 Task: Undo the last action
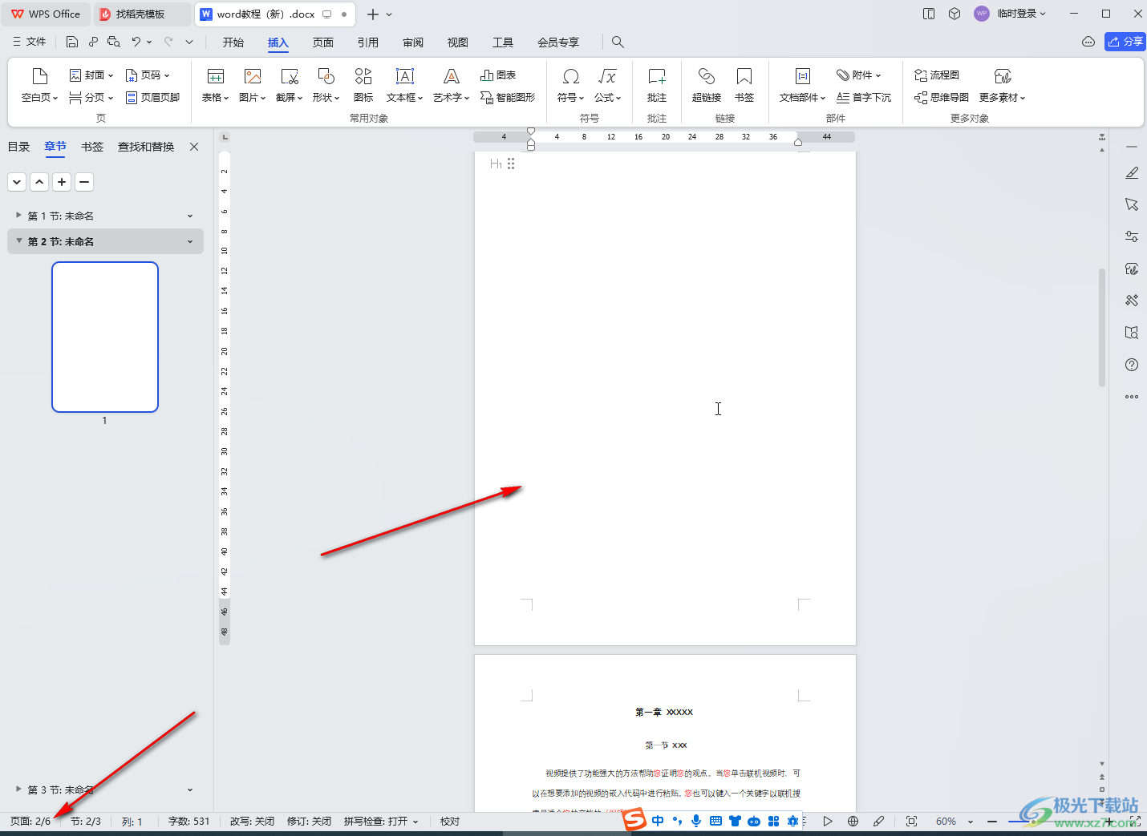(x=136, y=42)
